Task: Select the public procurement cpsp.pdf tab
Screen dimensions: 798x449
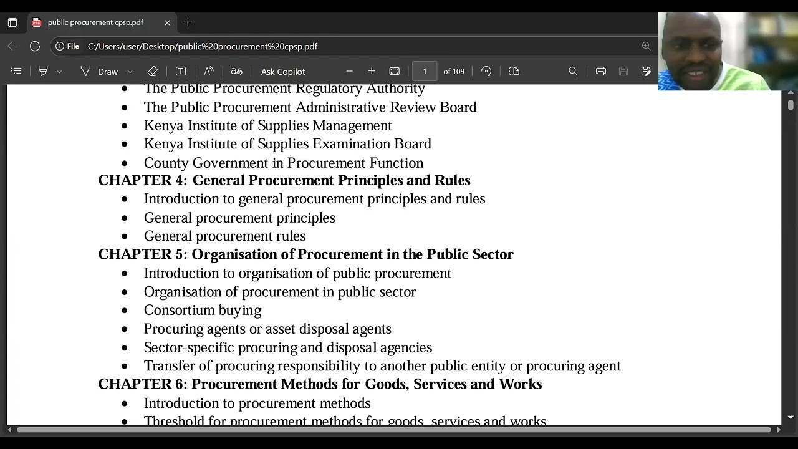Action: (102, 22)
